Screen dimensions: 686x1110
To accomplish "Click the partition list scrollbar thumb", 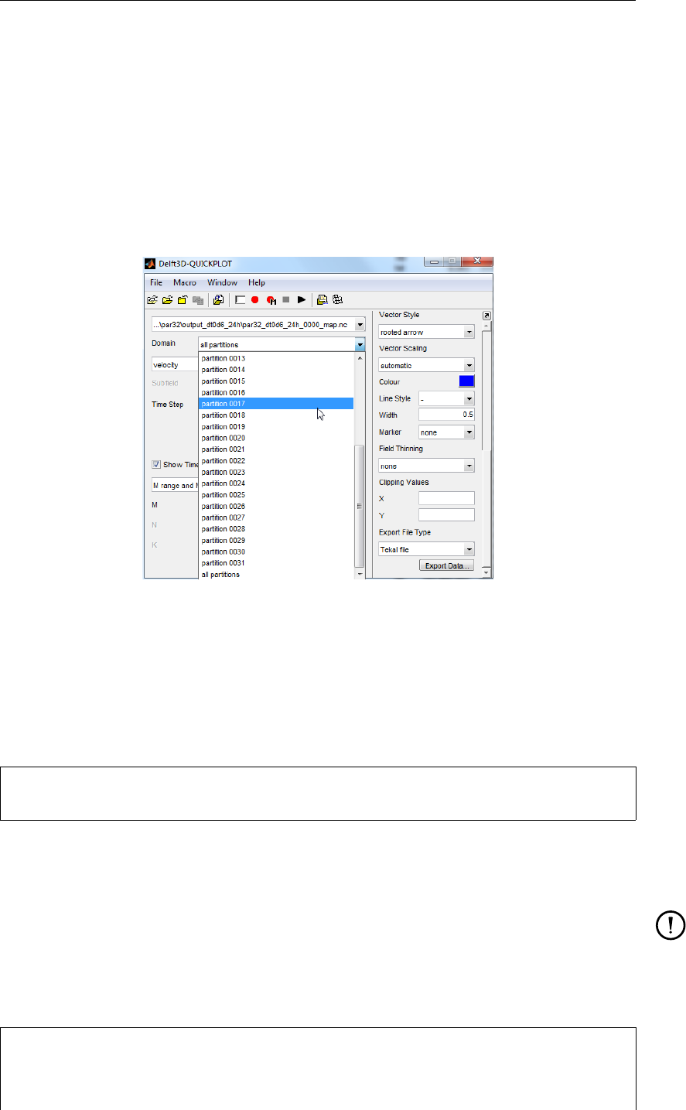I will 359,506.
